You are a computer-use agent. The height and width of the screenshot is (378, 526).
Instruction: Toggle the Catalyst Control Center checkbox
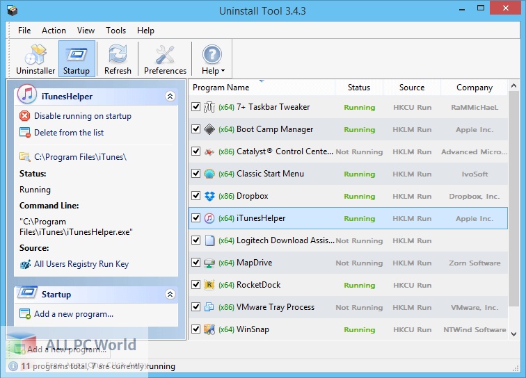(196, 151)
